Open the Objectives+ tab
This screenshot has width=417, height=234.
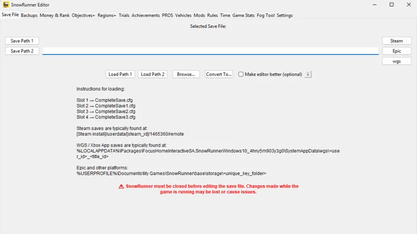83,16
